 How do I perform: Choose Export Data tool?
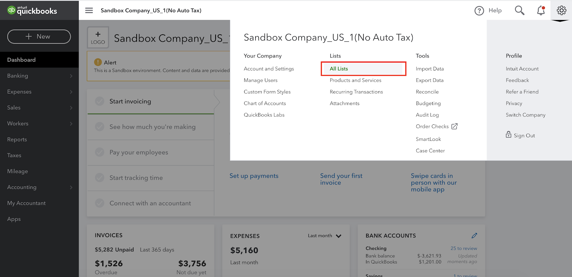pos(430,80)
